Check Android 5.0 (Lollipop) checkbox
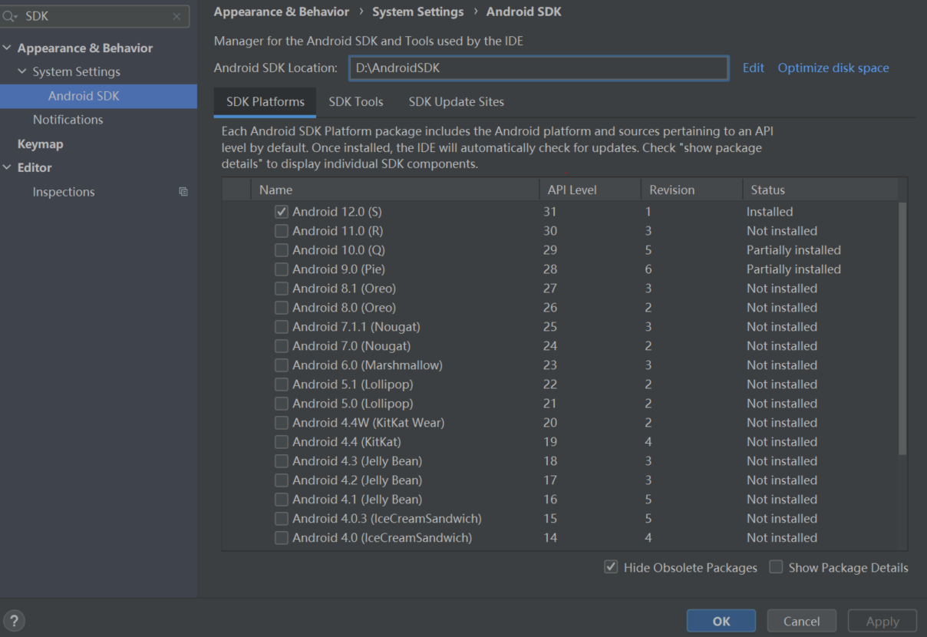This screenshot has width=927, height=637. 282,404
